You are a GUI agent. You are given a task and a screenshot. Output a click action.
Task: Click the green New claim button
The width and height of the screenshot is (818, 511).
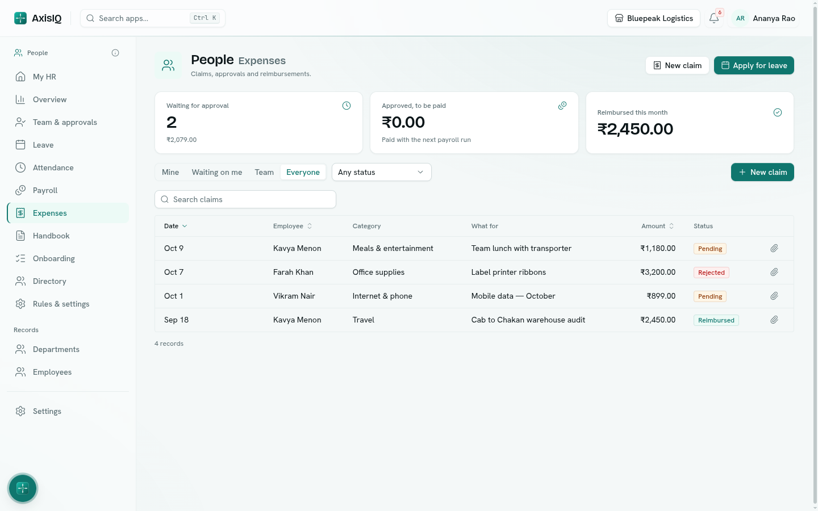pos(762,172)
